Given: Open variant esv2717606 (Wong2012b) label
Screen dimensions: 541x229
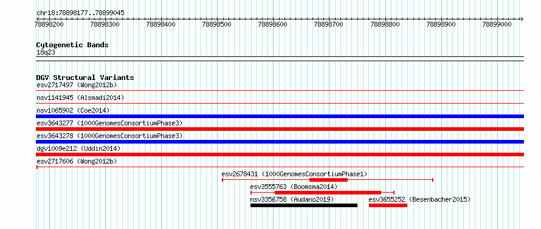Looking at the screenshot, I should [x=77, y=161].
